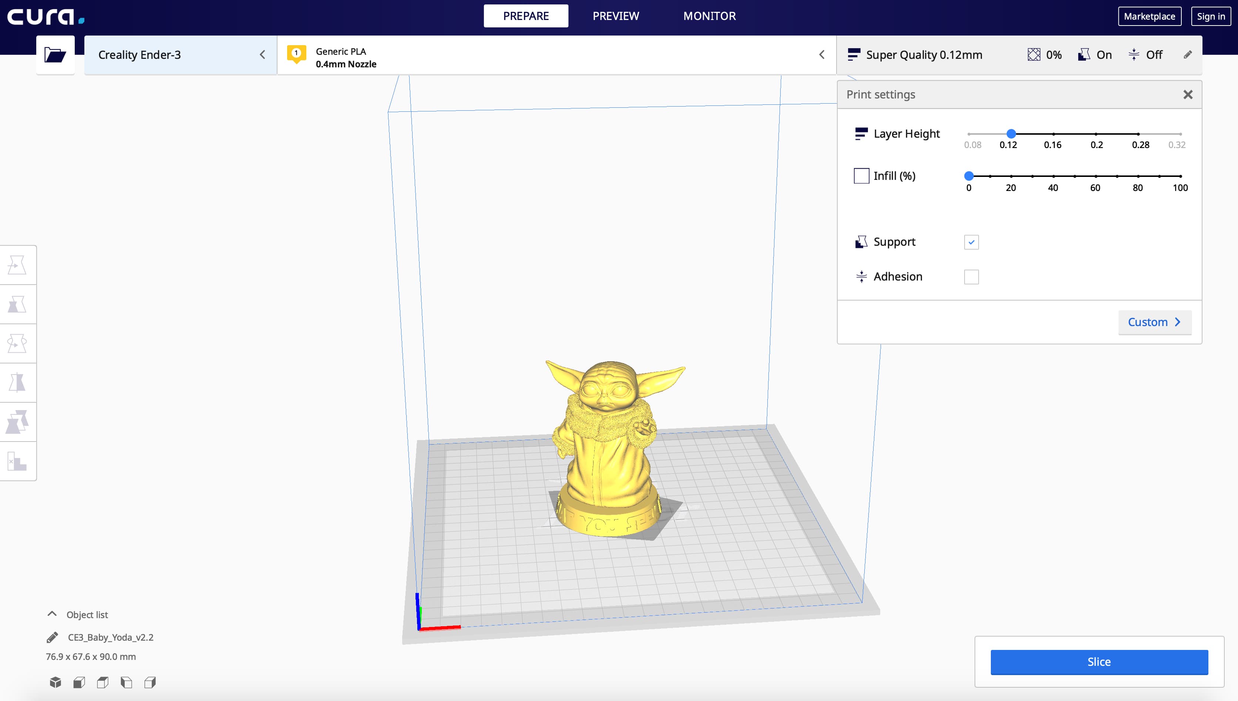The width and height of the screenshot is (1238, 701).
Task: Open Custom print settings
Action: (1155, 322)
